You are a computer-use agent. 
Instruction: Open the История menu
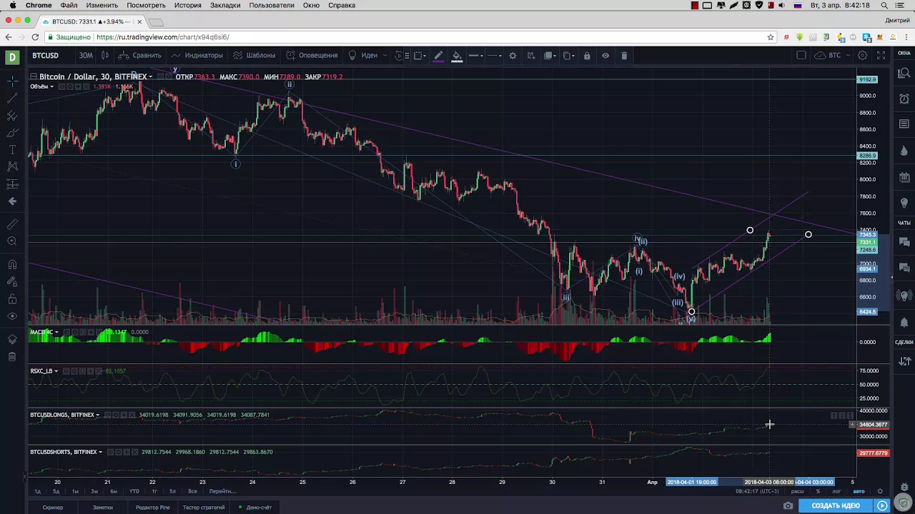(188, 5)
